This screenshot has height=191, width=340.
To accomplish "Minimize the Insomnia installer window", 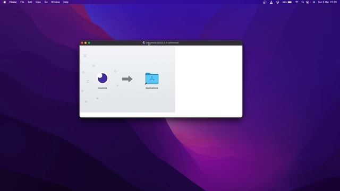I will 86,43.
